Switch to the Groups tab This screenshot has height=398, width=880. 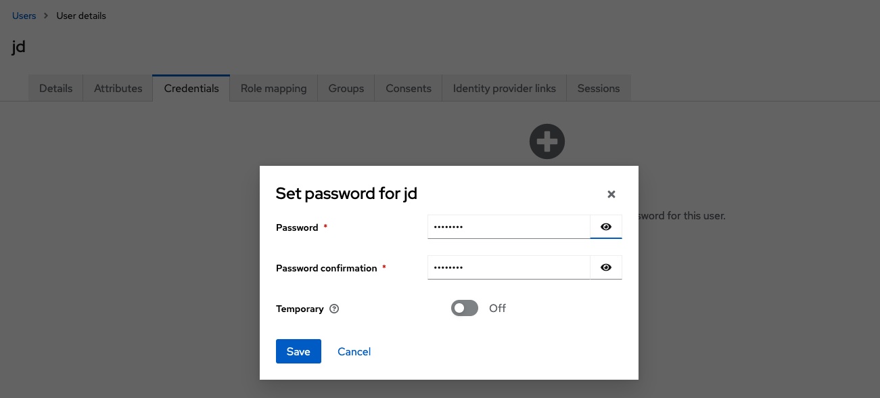tap(346, 89)
